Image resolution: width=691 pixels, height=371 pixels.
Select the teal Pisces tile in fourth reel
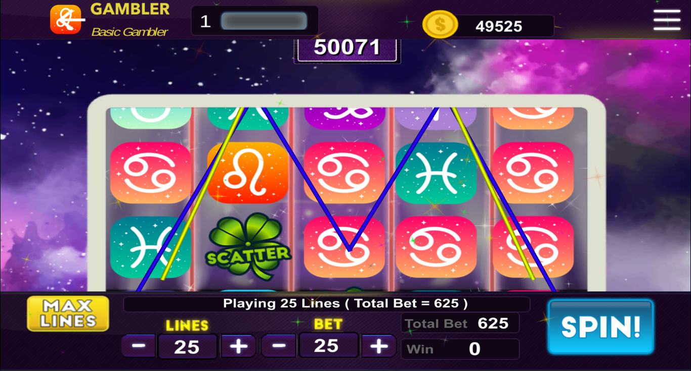[436, 173]
